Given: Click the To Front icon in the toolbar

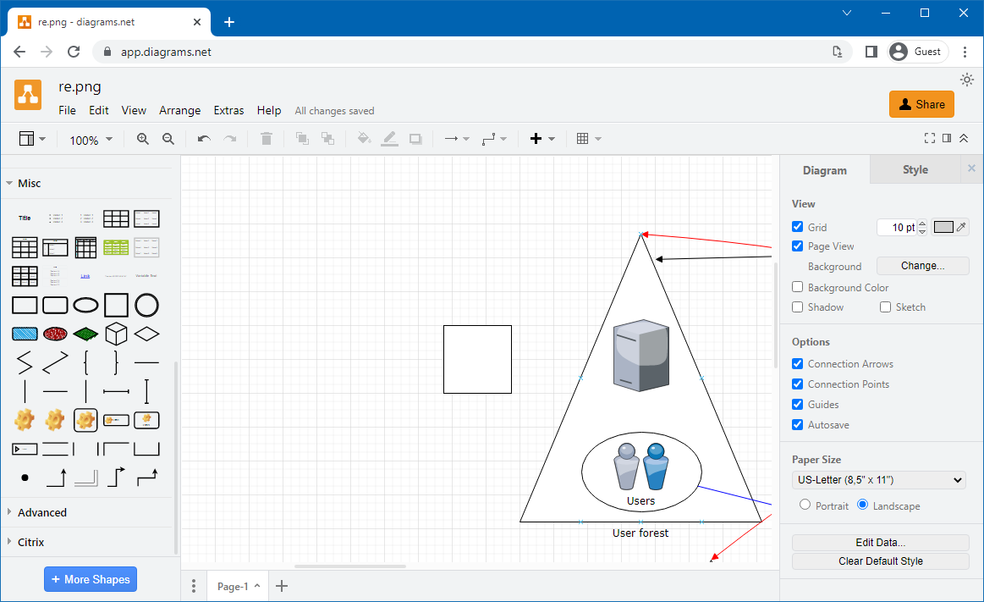Looking at the screenshot, I should tap(302, 138).
